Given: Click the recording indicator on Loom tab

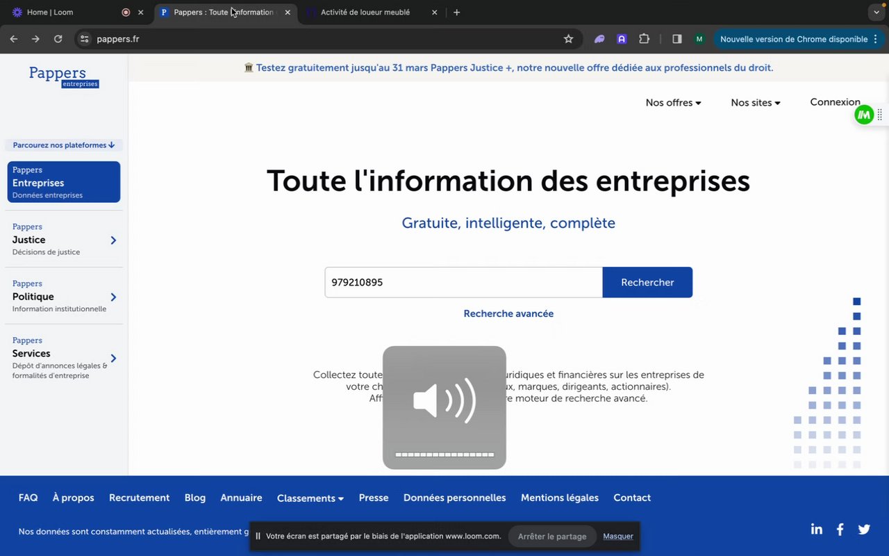Looking at the screenshot, I should tap(126, 13).
